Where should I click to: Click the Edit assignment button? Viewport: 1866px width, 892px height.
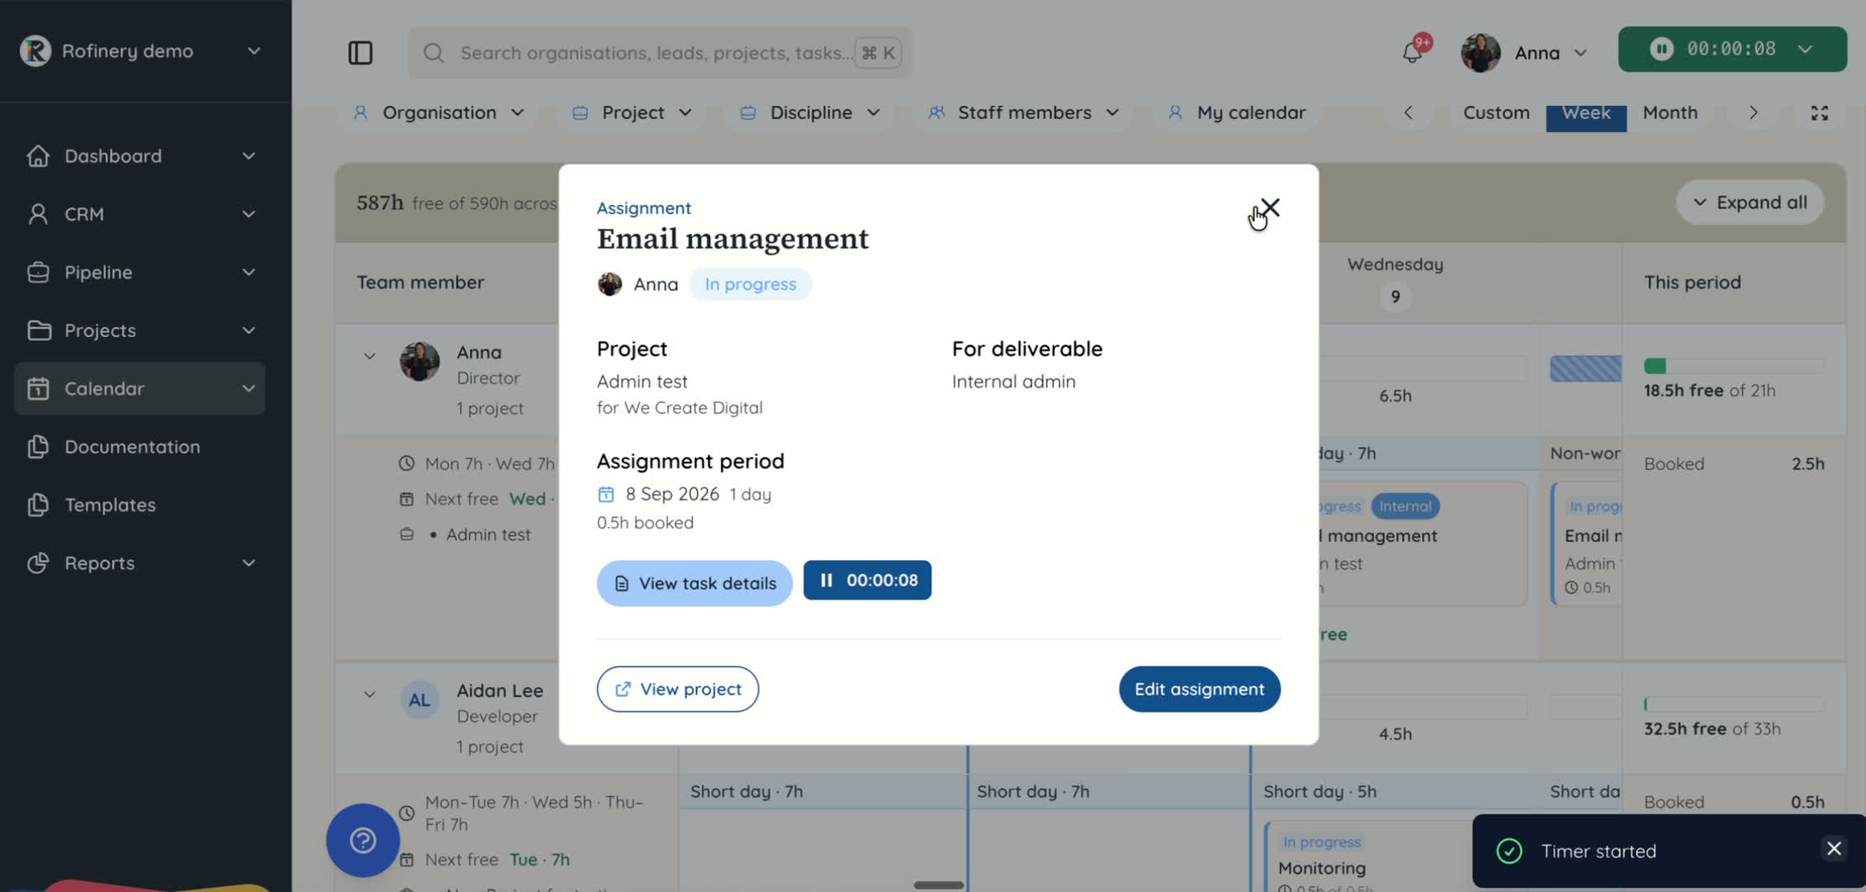click(x=1199, y=690)
